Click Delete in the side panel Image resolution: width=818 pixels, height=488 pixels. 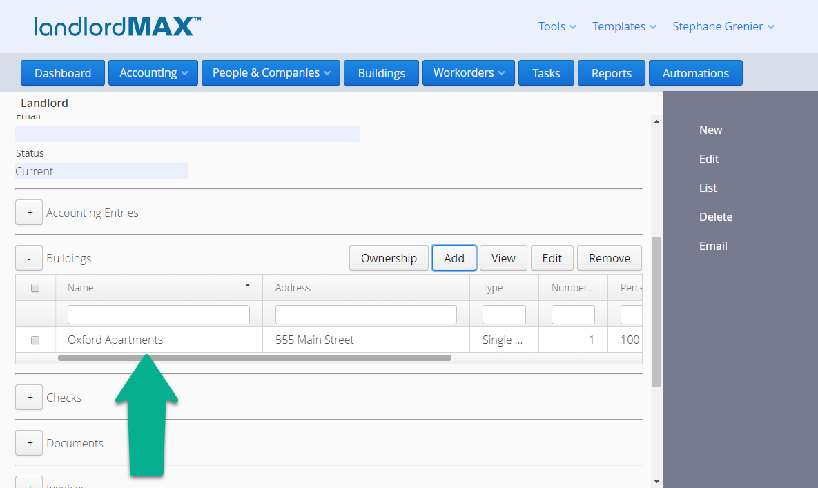coord(716,217)
